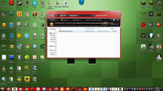The image size is (163, 91).
Task: Select Favorites in navigation pane
Action: pos(52,29)
